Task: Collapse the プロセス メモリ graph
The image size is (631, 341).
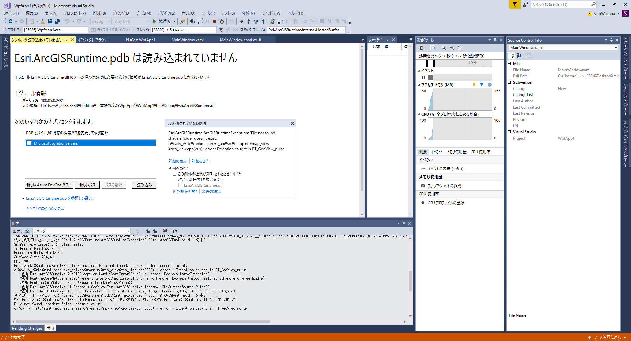Action: [x=419, y=85]
